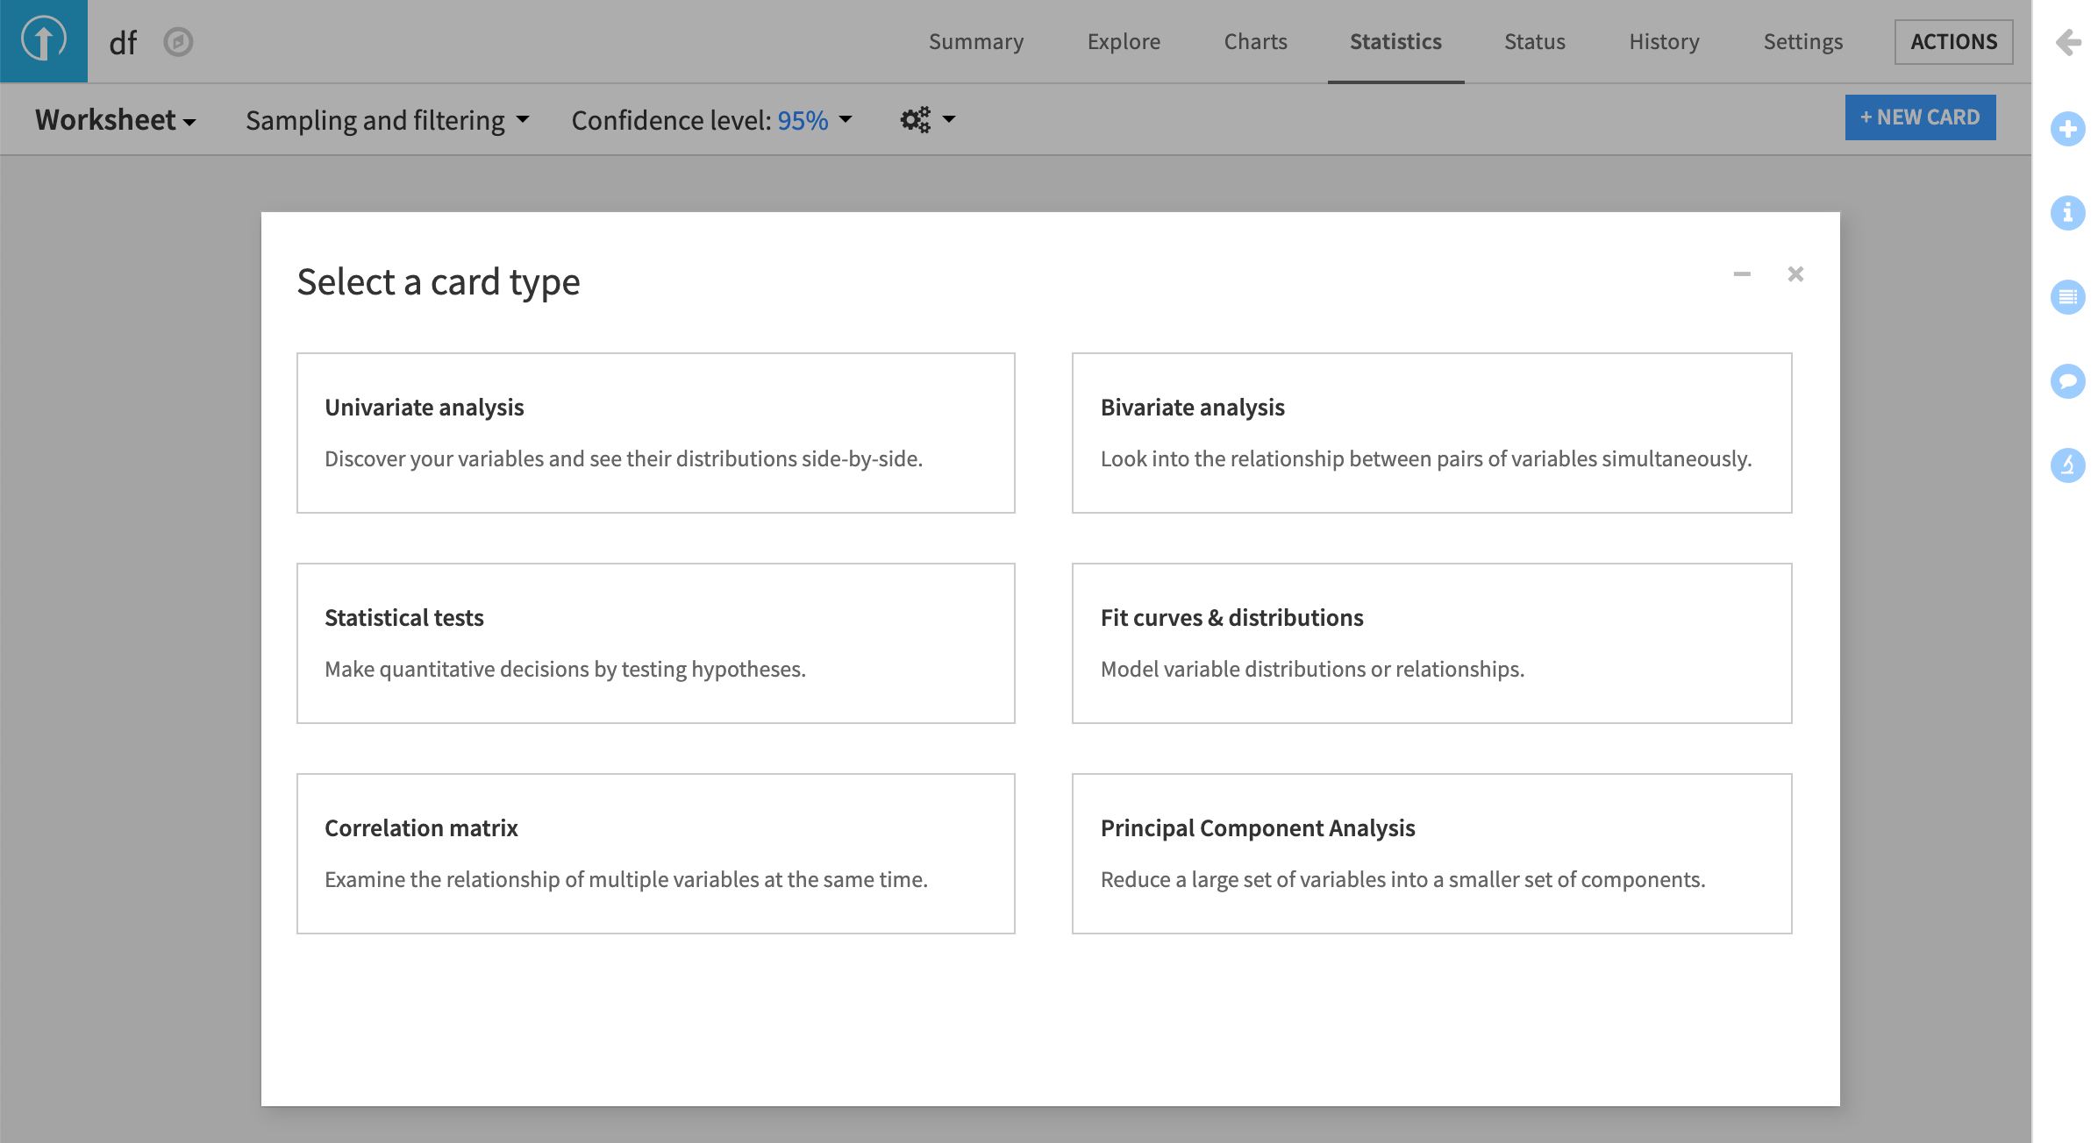The image size is (2098, 1143).
Task: Open the info details sidebar icon
Action: tap(2067, 213)
